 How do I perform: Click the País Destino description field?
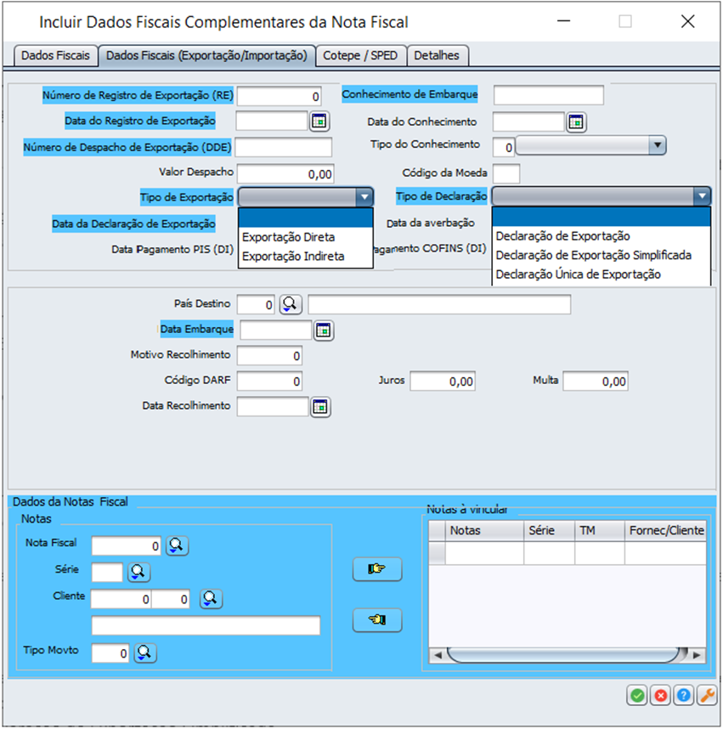tap(439, 304)
